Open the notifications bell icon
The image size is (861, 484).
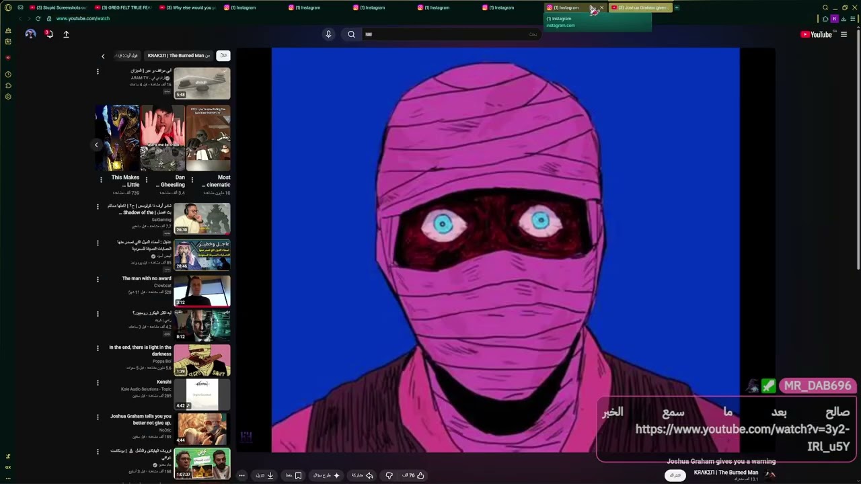(x=48, y=34)
